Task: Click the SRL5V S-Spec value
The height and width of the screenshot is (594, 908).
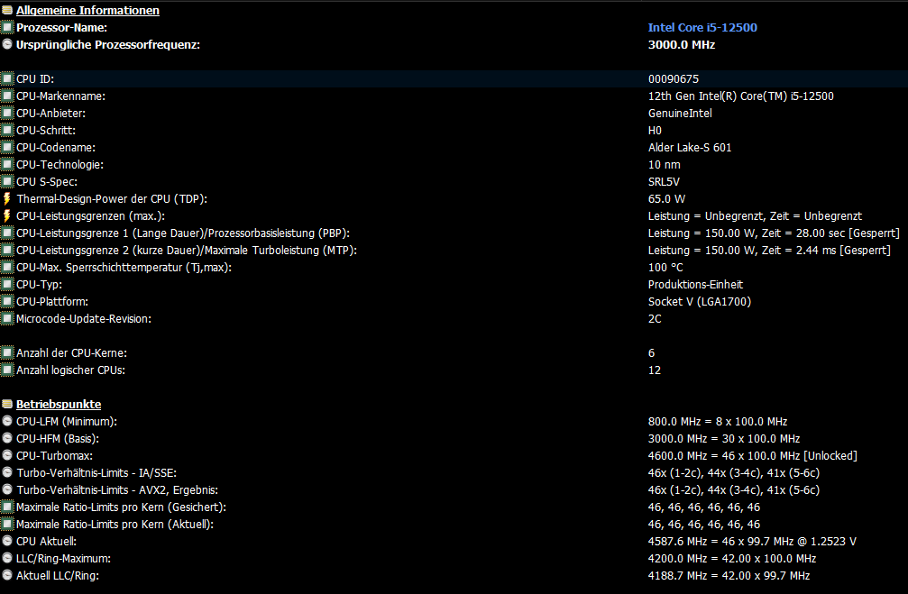Action: 664,182
